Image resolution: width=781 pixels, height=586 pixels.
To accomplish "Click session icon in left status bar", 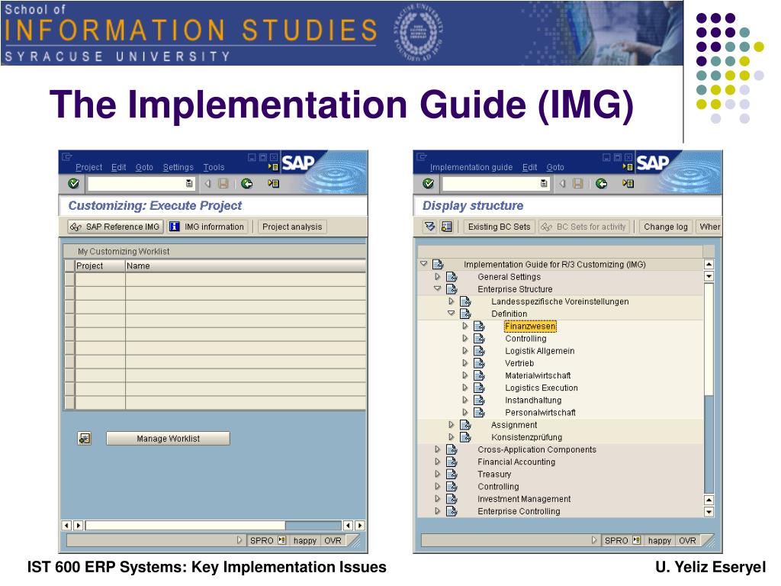I will coord(282,540).
